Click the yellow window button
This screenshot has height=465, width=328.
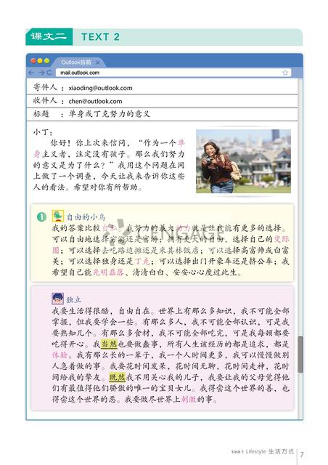point(40,61)
